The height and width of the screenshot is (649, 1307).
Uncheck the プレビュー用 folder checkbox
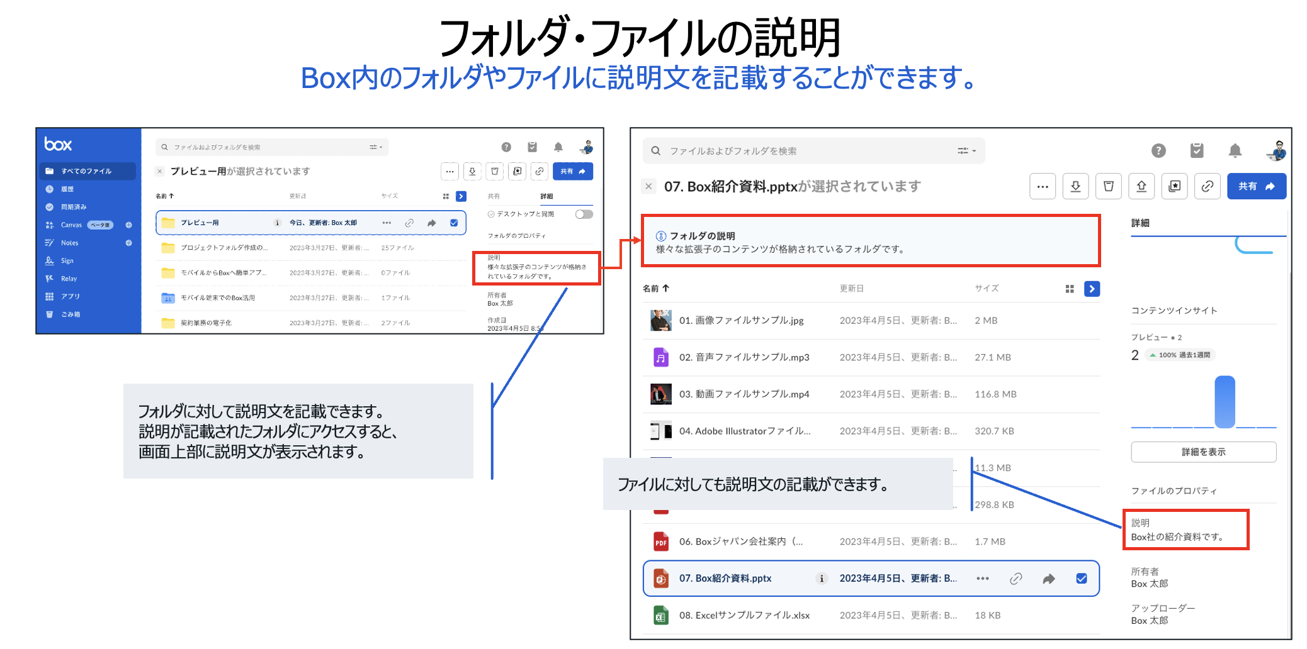(x=454, y=223)
